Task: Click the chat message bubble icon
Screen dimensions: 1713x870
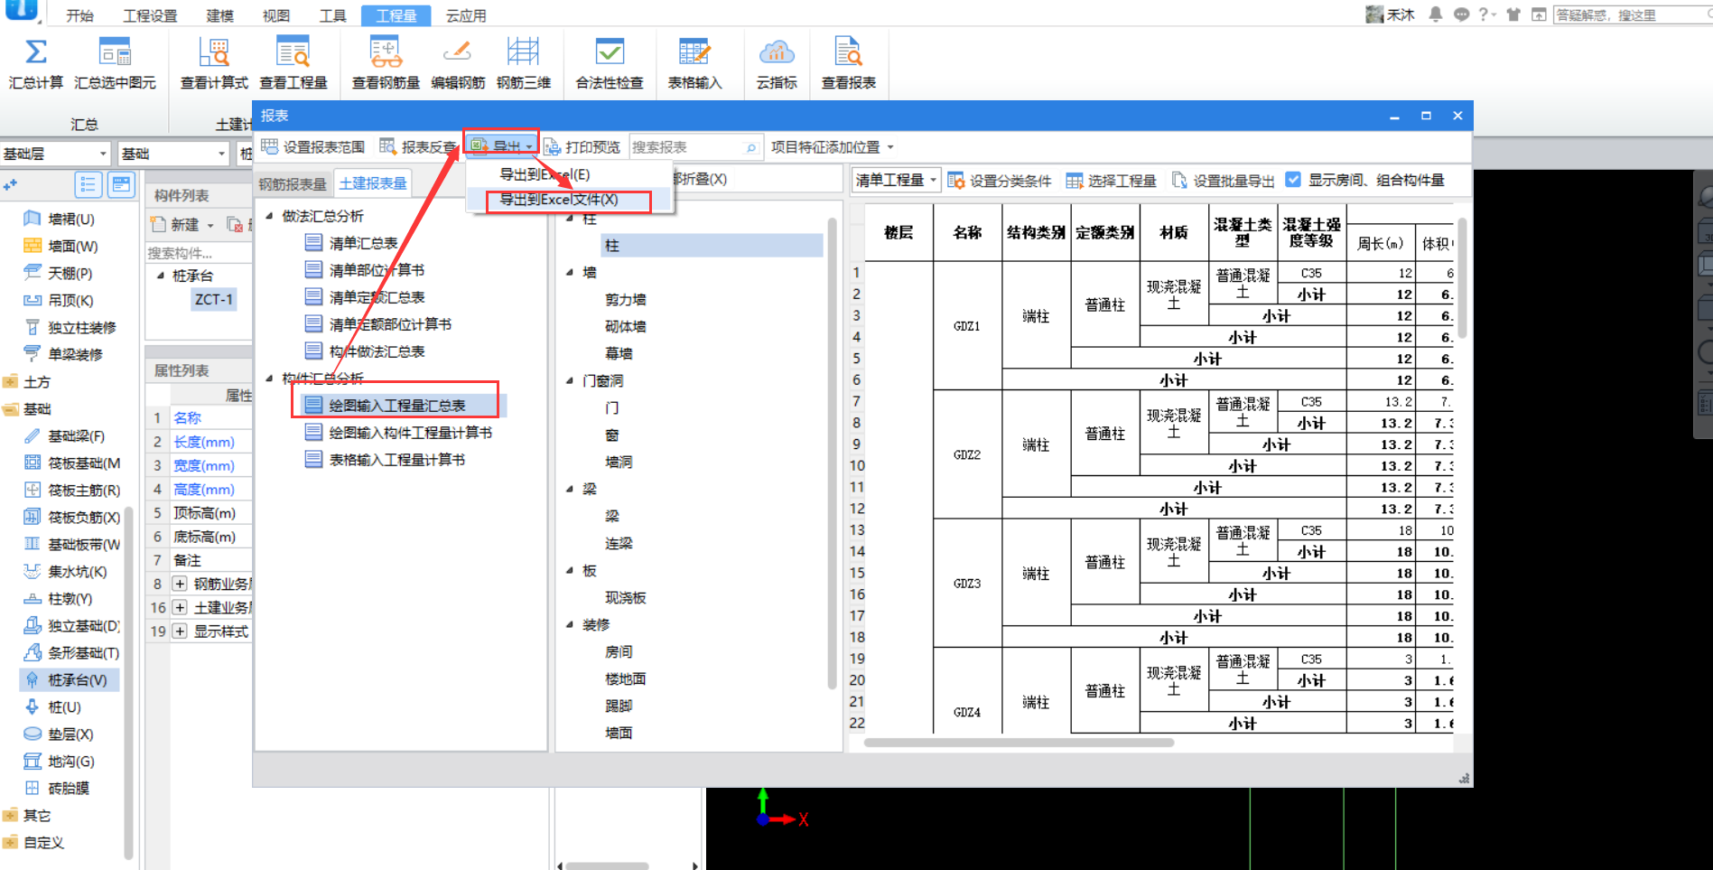Action: click(1461, 14)
